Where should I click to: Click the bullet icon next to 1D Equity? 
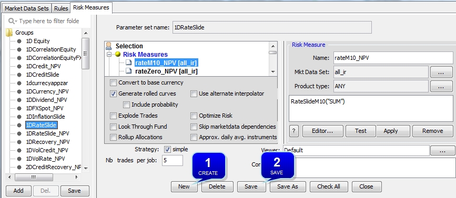[19, 41]
